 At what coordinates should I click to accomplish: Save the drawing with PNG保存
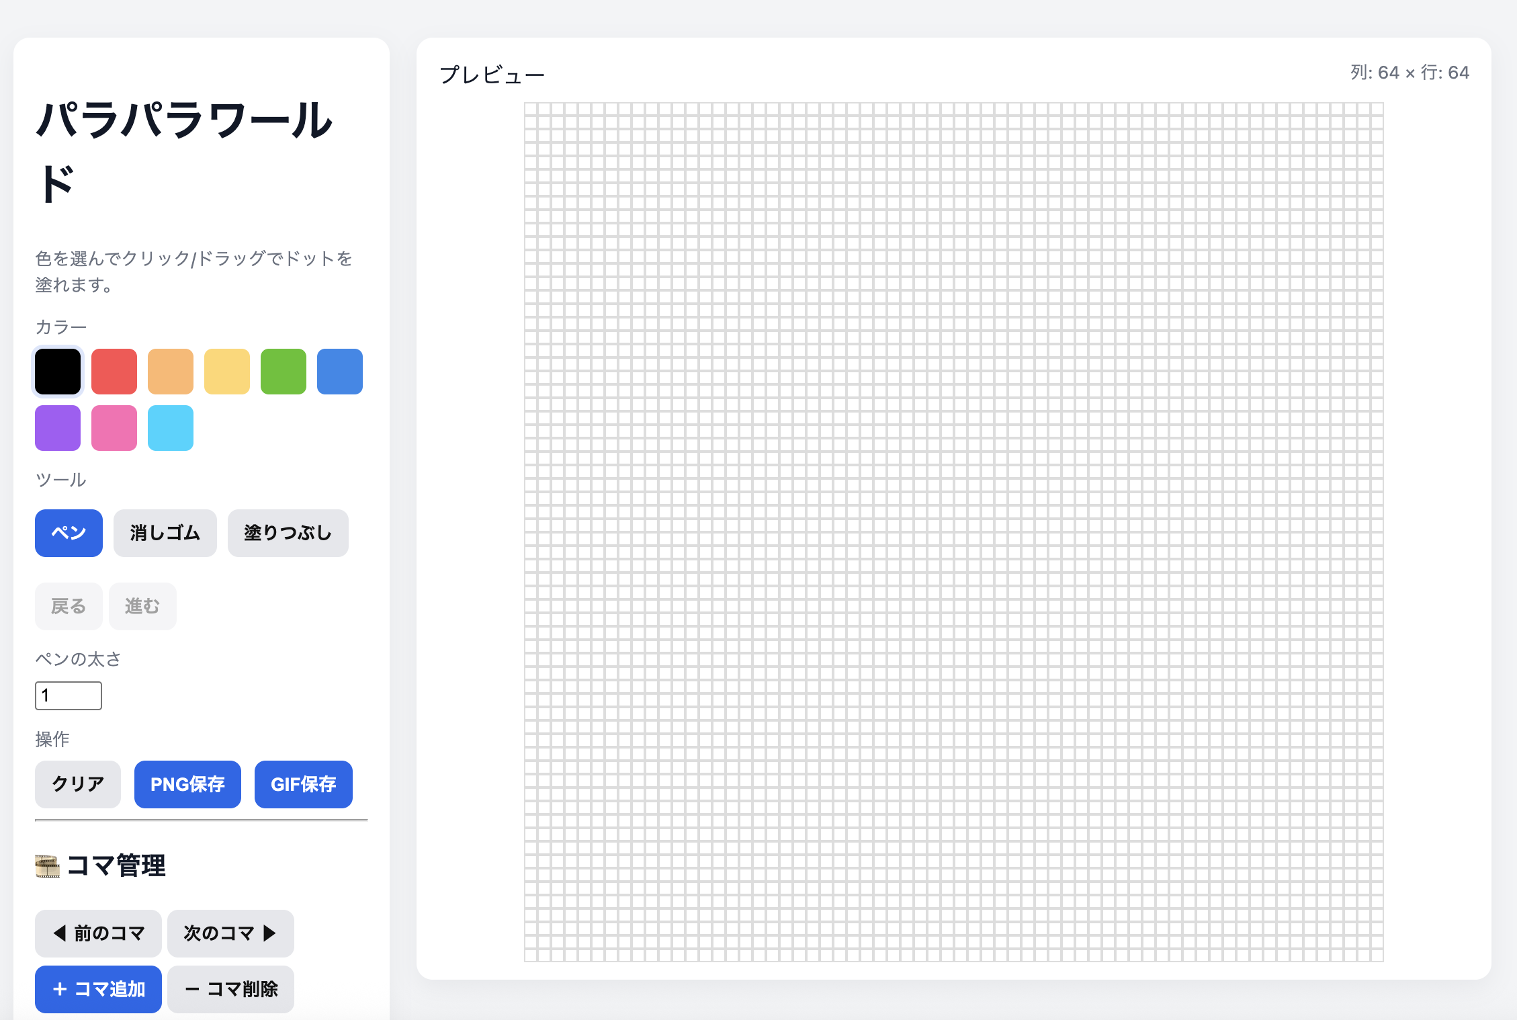[187, 784]
